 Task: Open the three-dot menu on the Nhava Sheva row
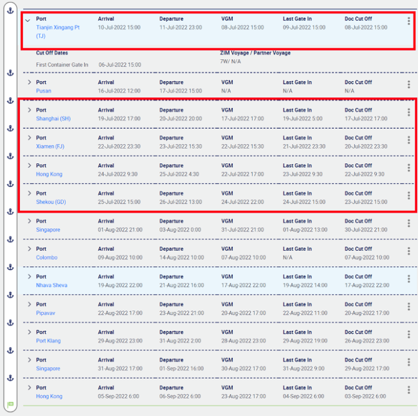click(x=408, y=279)
